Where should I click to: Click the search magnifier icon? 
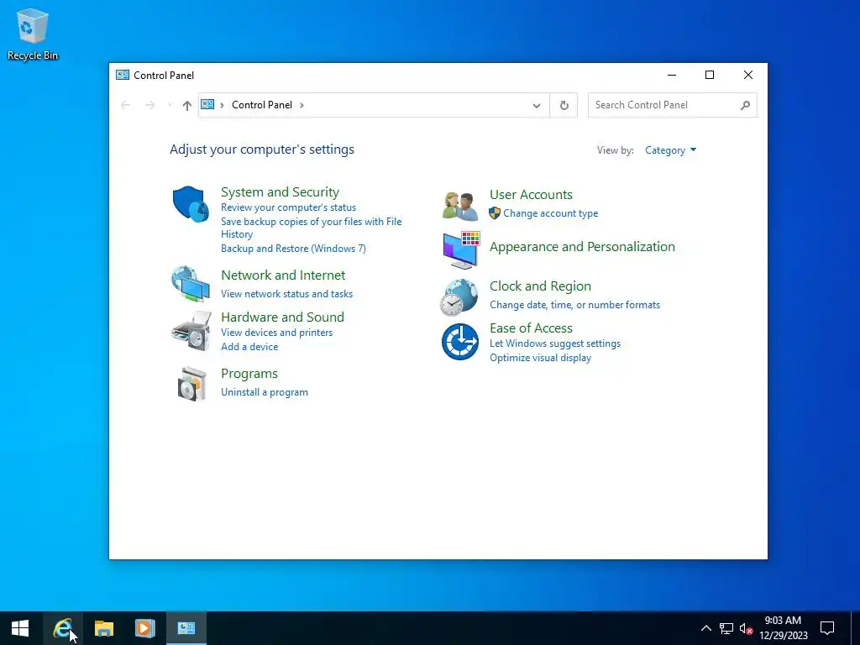pyautogui.click(x=745, y=105)
